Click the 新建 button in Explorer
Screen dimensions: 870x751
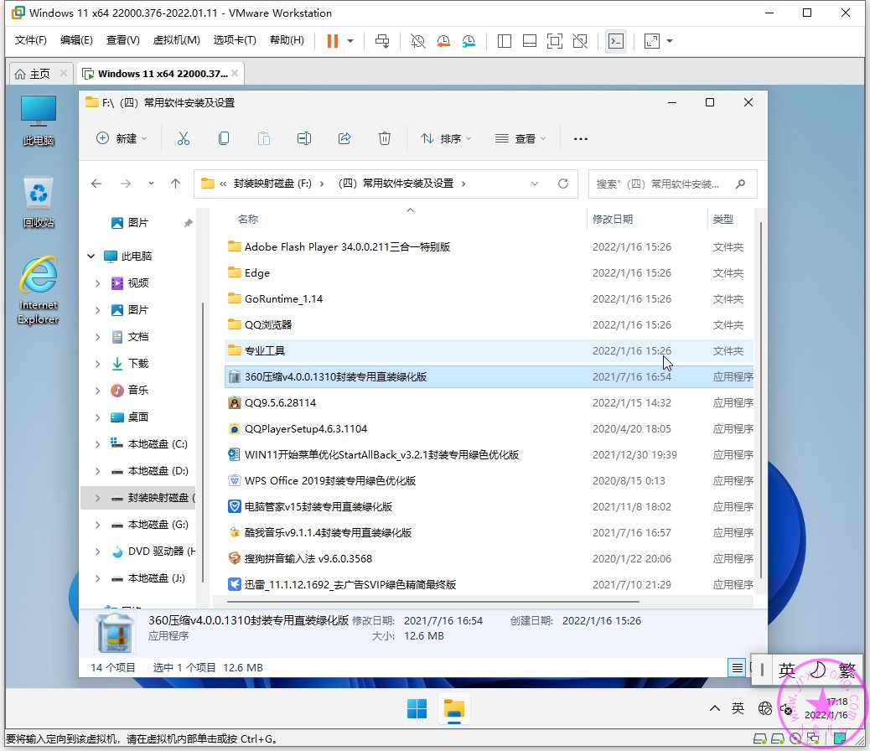122,138
